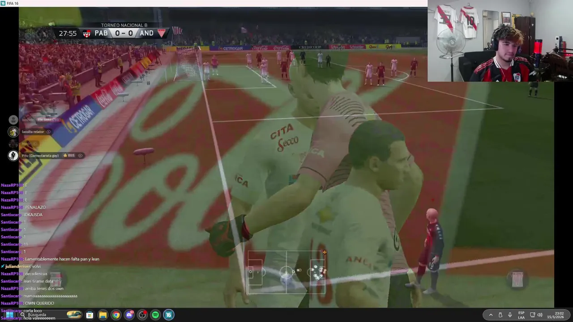Open the network status tray icon
Screen dimensions: 573x322
(532, 315)
